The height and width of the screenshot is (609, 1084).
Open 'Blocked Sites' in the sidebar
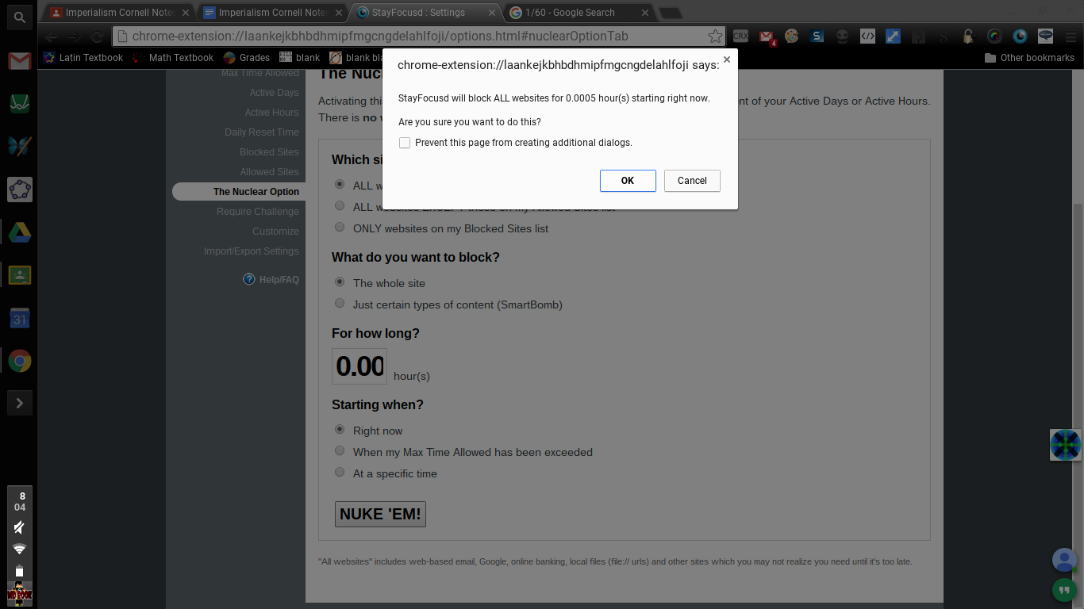tap(269, 152)
